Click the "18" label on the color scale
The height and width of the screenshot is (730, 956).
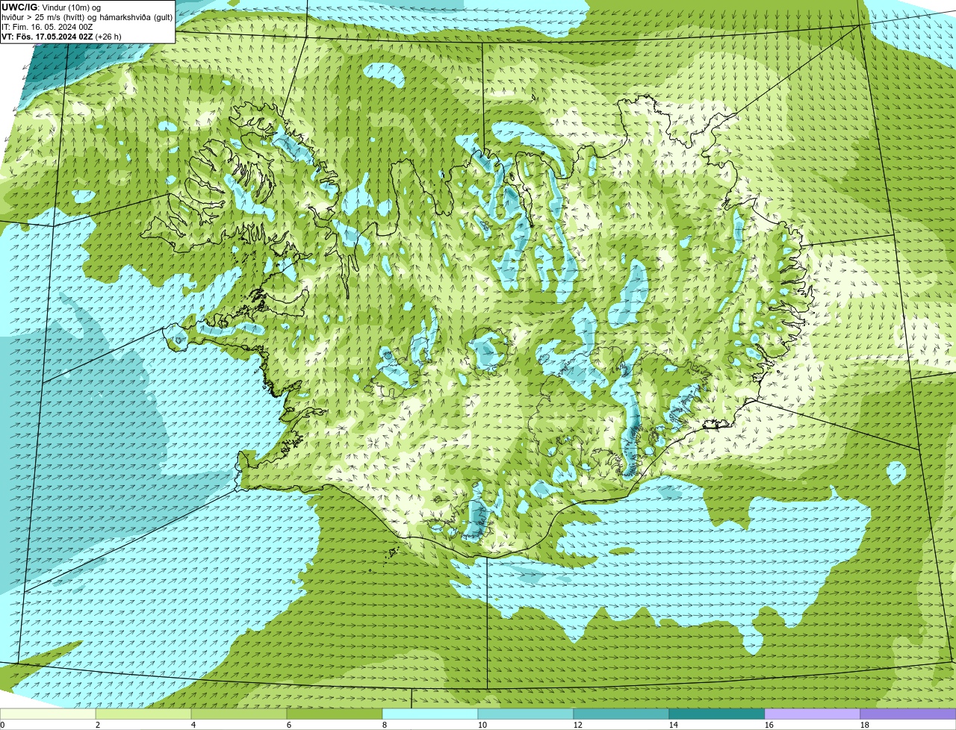pyautogui.click(x=865, y=725)
